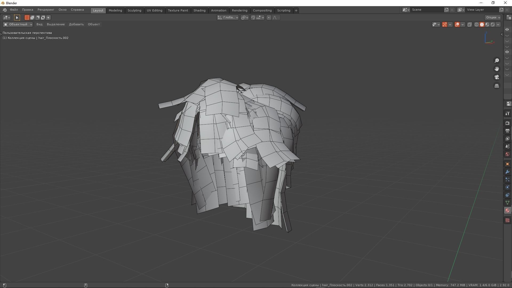Viewport: 512px width, 288px height.
Task: Click the add workspace plus button
Action: coord(296,10)
